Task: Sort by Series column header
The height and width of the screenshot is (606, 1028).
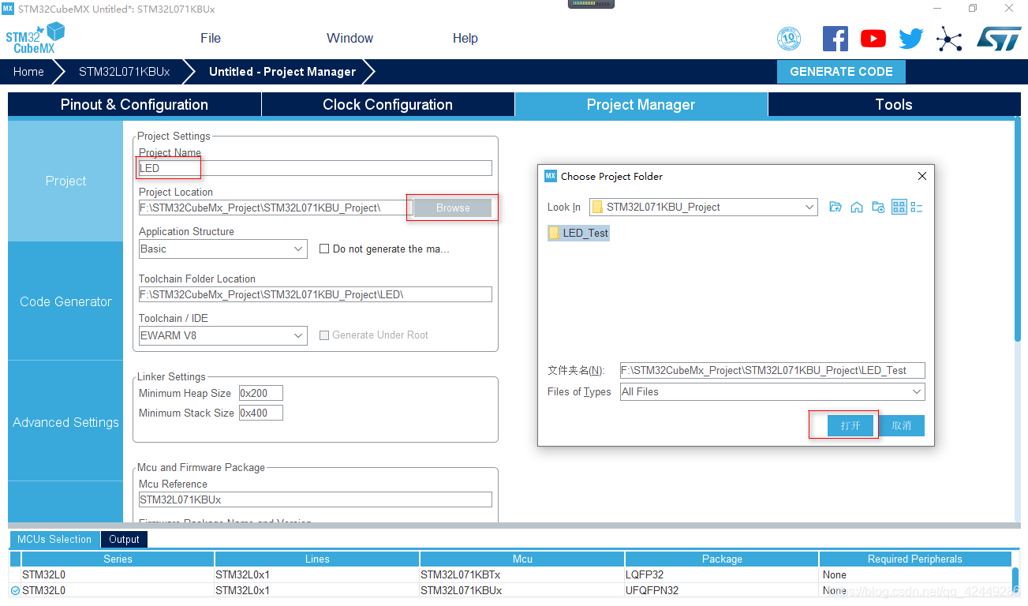Action: click(x=118, y=559)
